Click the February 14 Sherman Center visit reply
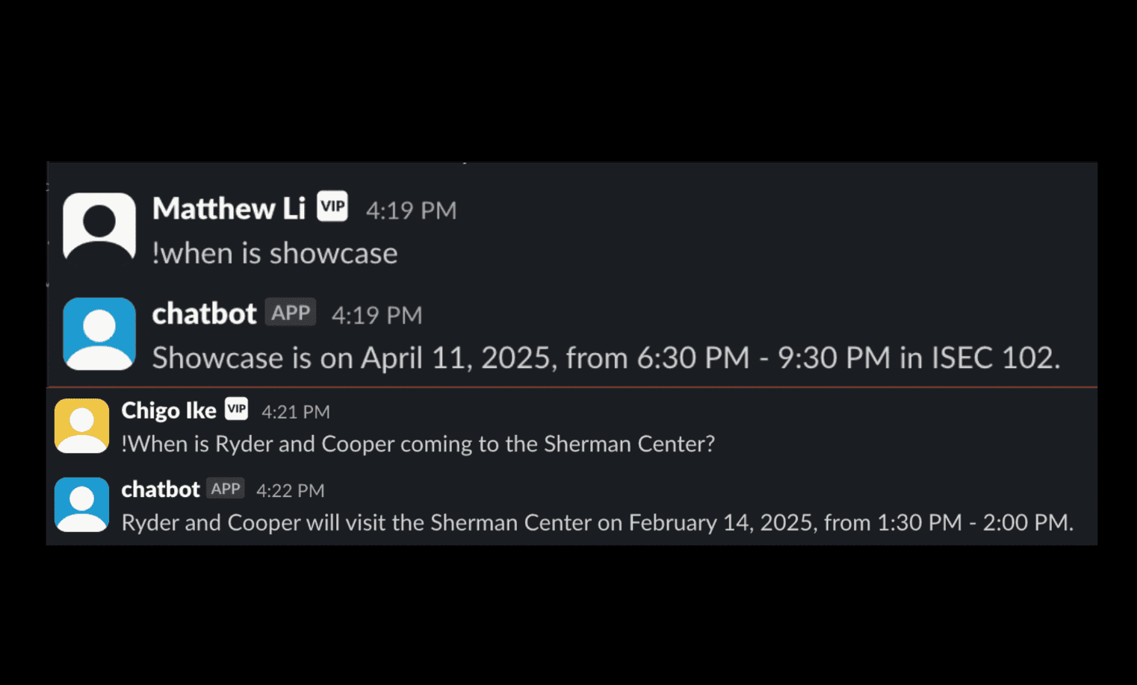The image size is (1137, 685). click(x=597, y=522)
